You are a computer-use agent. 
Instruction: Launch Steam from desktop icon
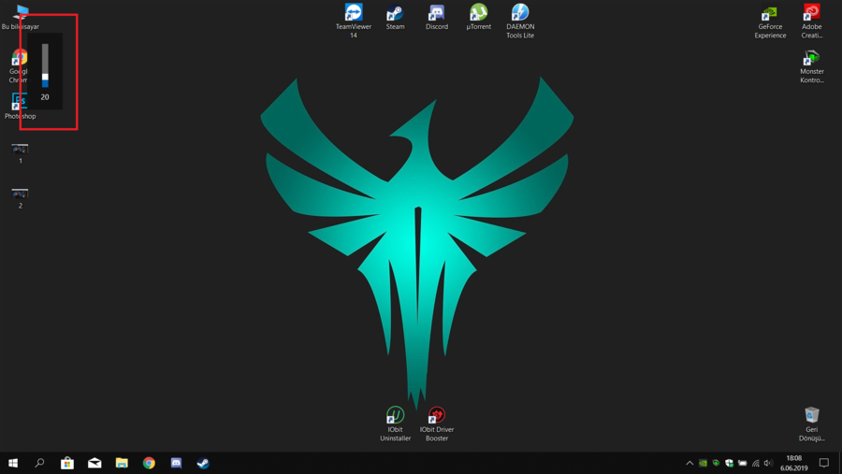pyautogui.click(x=395, y=14)
